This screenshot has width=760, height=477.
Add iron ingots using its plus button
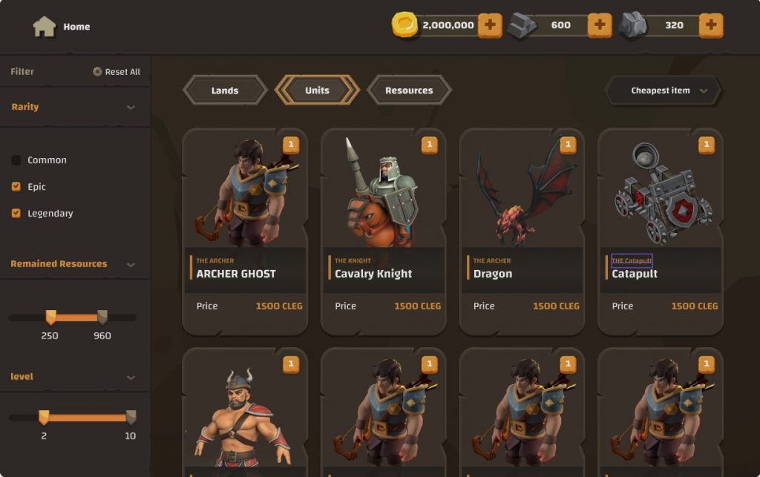click(x=600, y=25)
